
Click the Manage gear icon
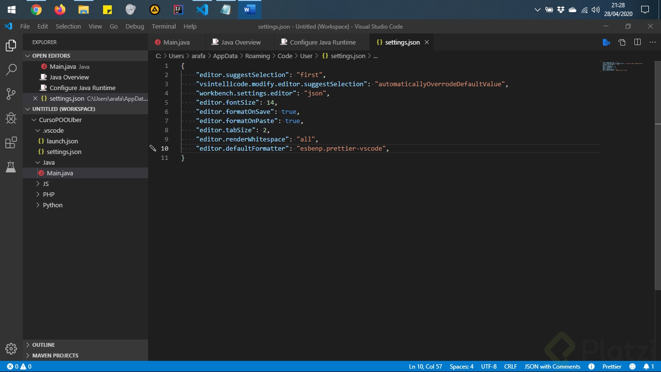(11, 348)
